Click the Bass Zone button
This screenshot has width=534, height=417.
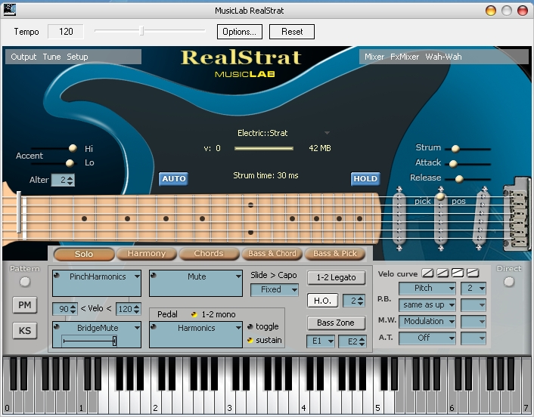pyautogui.click(x=336, y=323)
